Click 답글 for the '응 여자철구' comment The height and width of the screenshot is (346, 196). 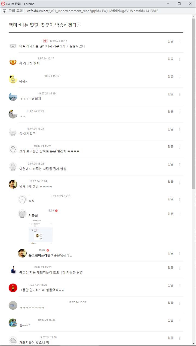pyautogui.click(x=170, y=129)
